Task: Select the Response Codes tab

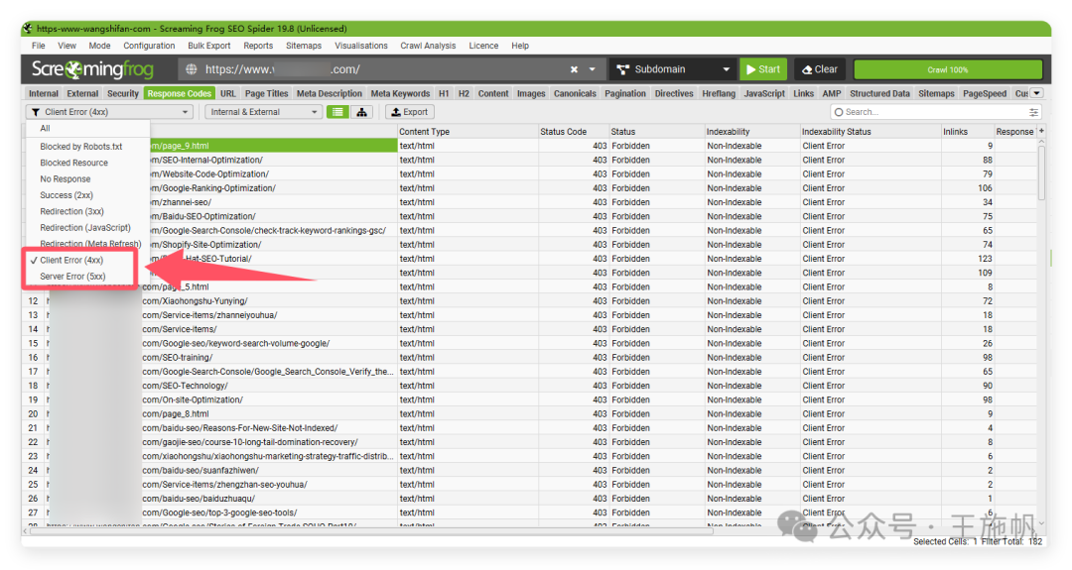Action: click(180, 93)
